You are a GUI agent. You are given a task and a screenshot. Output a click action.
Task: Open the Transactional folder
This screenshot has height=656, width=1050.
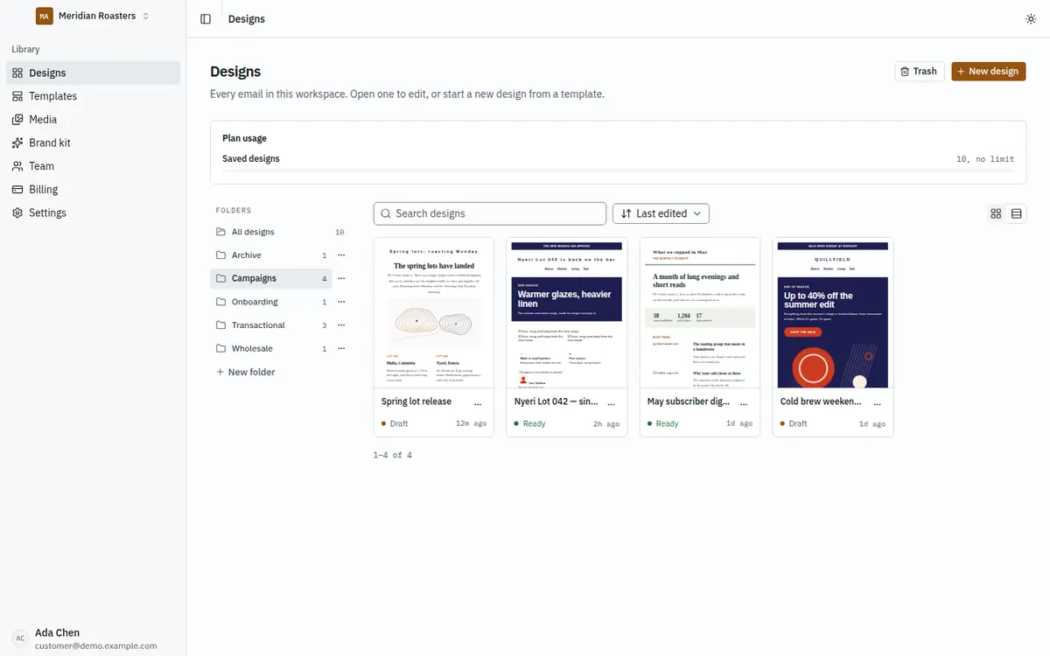coord(271,325)
